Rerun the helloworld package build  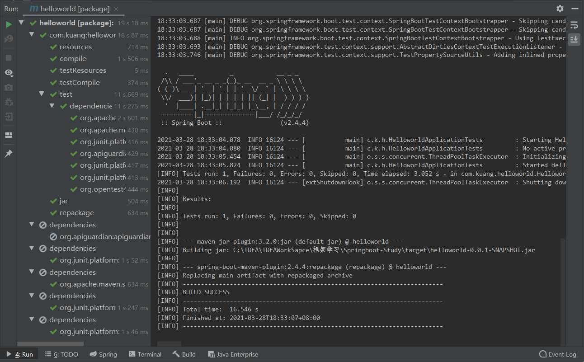9,24
